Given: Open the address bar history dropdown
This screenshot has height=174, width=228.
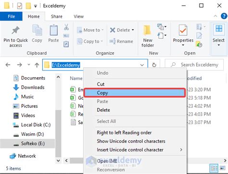Looking at the screenshot, I should [142, 65].
